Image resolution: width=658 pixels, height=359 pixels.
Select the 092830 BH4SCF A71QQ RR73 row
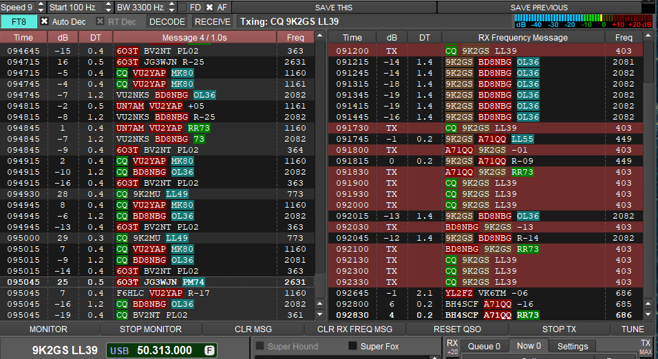[x=485, y=315]
